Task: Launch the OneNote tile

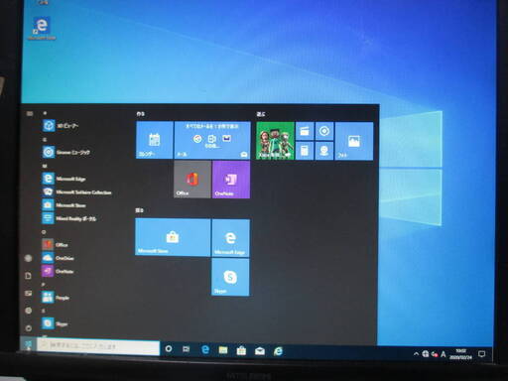Action: click(x=231, y=180)
